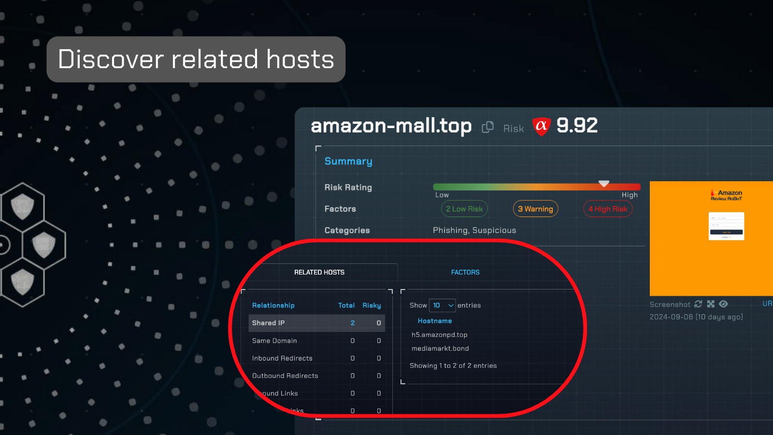Switch to the Related Hosts tab
The image size is (773, 435).
coord(318,272)
